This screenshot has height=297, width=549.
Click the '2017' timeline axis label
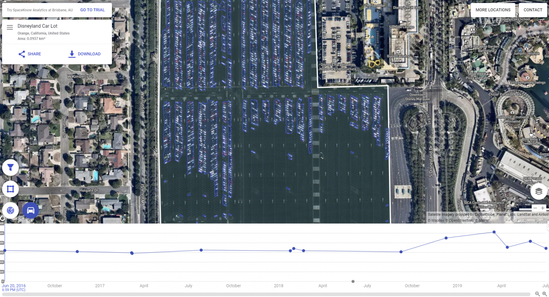click(100, 286)
